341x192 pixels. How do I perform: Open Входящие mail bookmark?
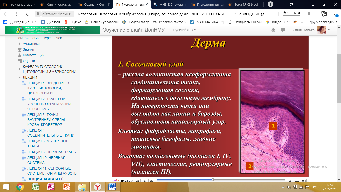20,22
